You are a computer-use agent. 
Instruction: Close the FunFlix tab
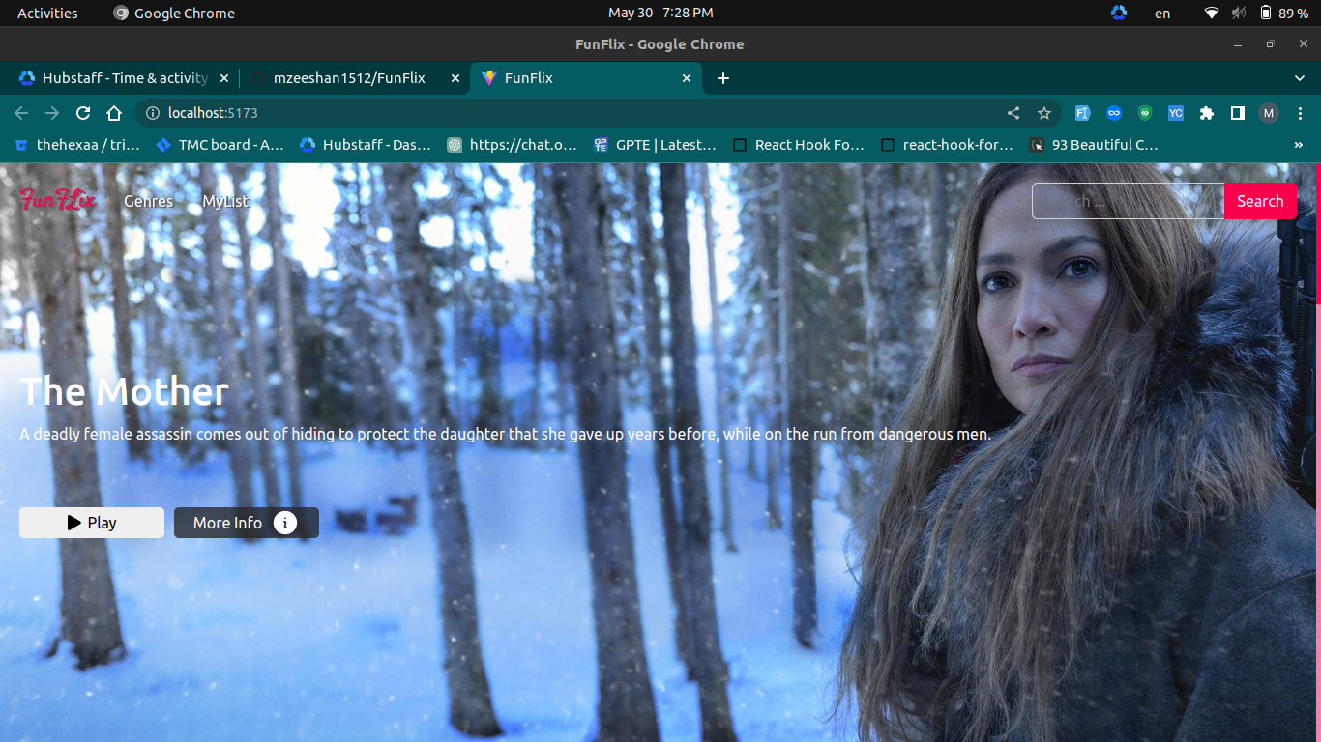pos(687,78)
